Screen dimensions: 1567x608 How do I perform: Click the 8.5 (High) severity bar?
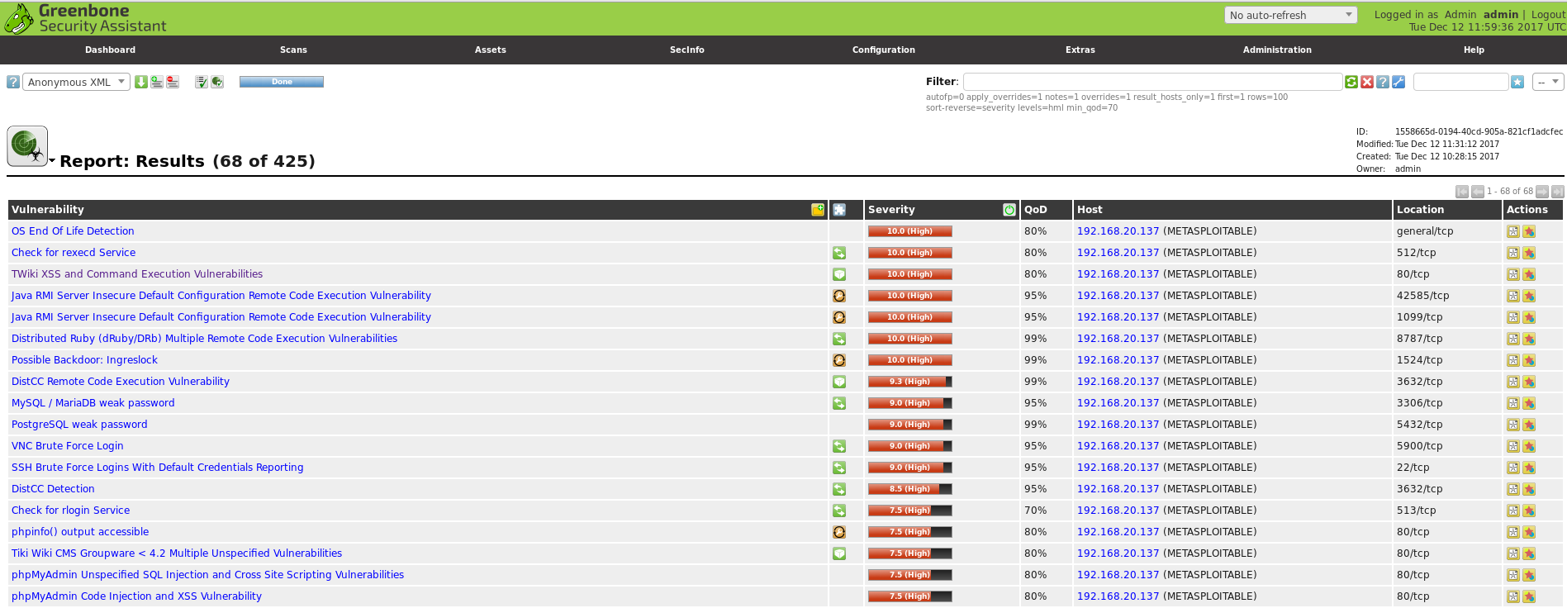[x=909, y=489]
